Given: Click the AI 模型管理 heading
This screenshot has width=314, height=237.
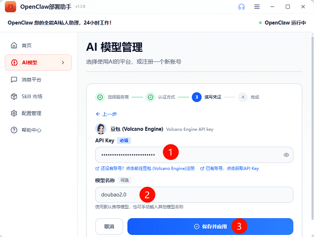Looking at the screenshot, I should point(114,47).
